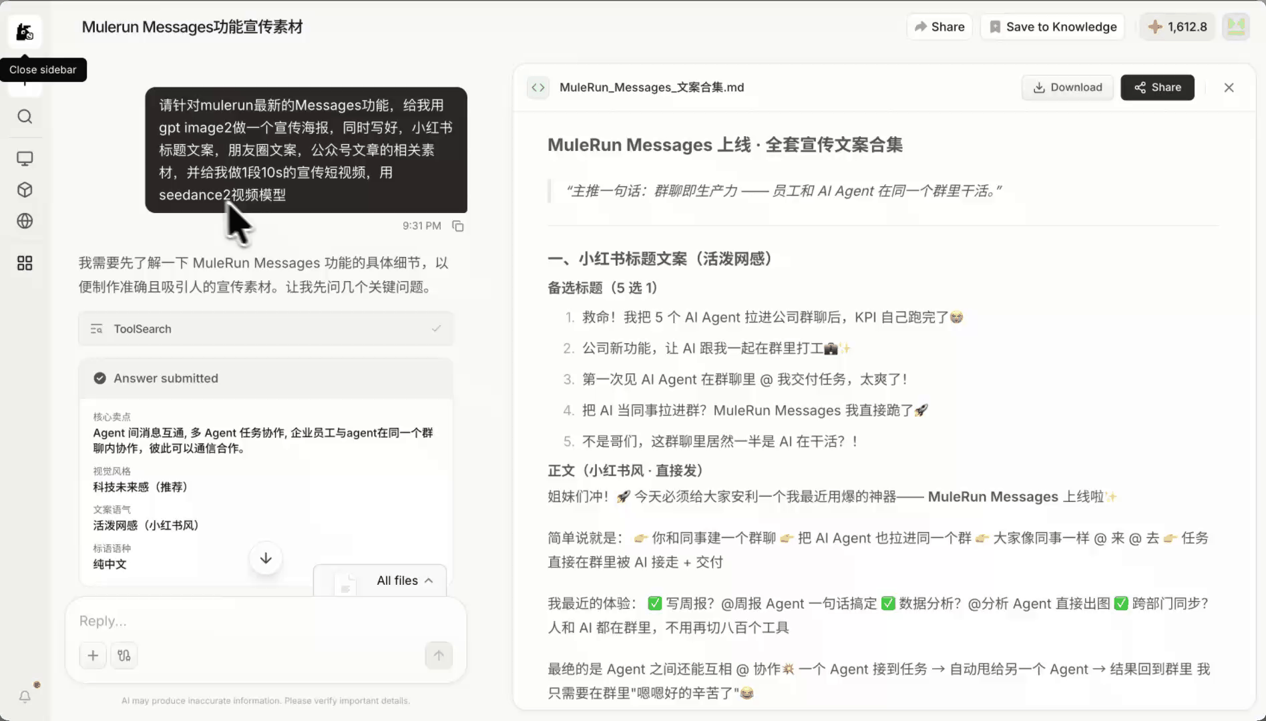
Task: Click the 核心卖点 label
Action: pos(112,417)
